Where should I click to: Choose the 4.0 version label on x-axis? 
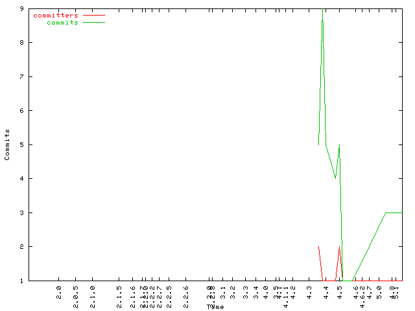266,293
